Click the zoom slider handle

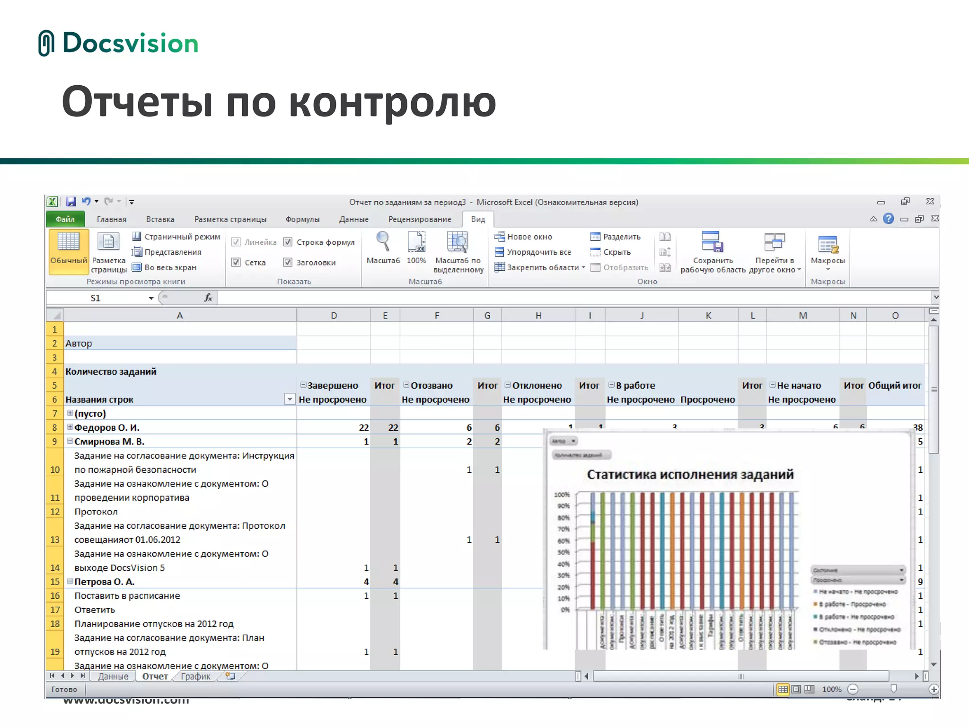(x=893, y=689)
